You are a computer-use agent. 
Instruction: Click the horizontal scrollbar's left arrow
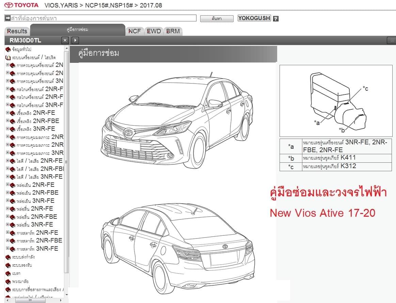point(7,300)
